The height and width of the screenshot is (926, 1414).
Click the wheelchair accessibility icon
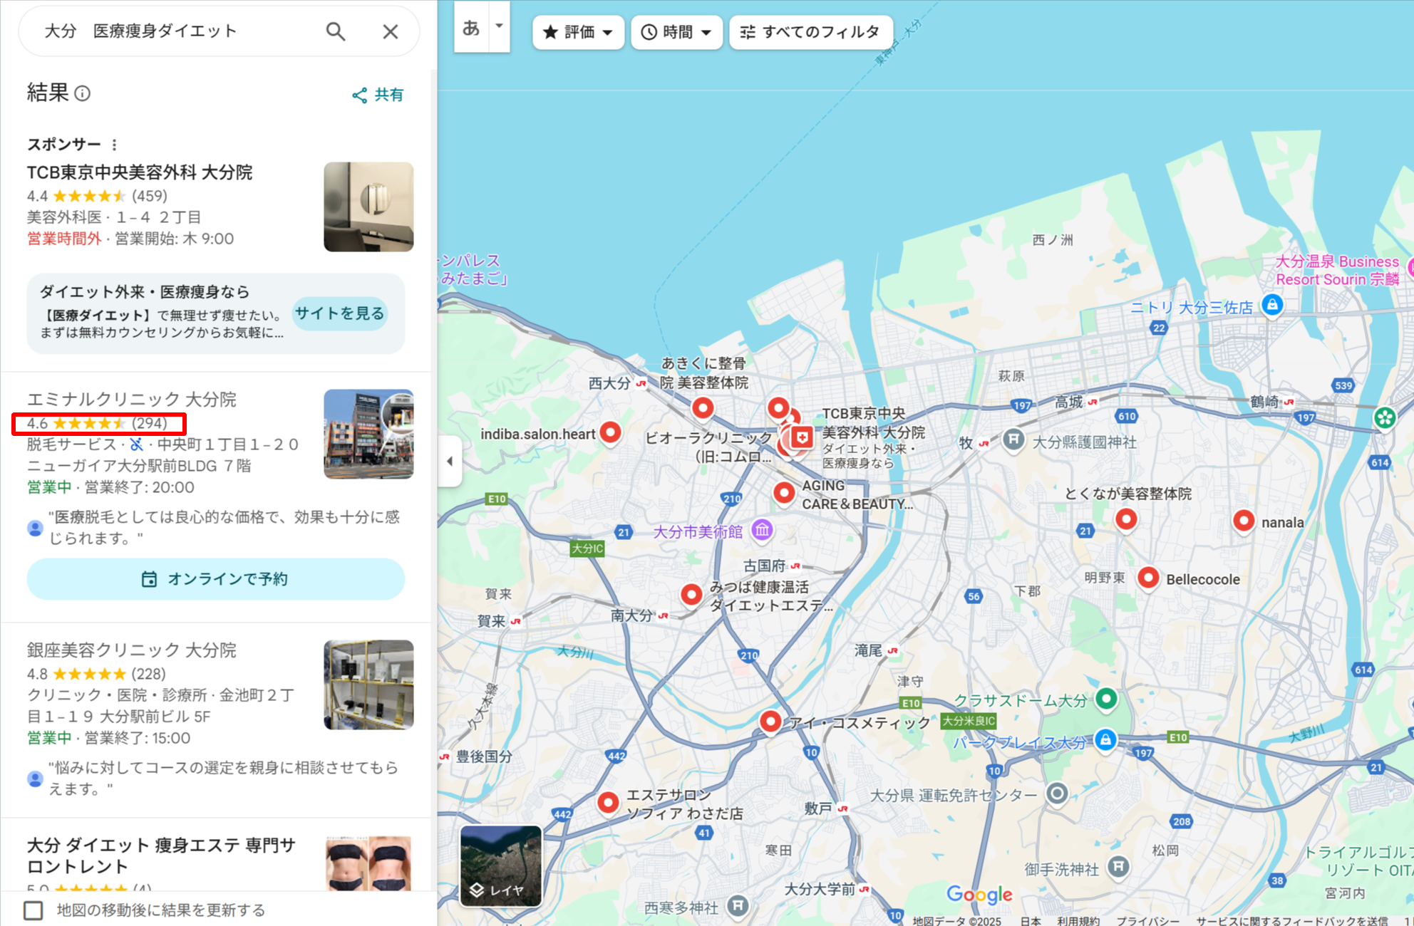pos(137,444)
